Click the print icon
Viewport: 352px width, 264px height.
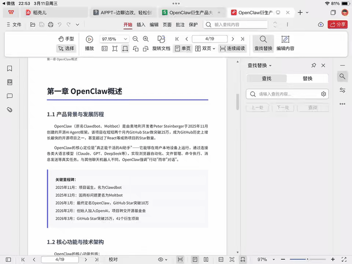pyautogui.click(x=51, y=25)
